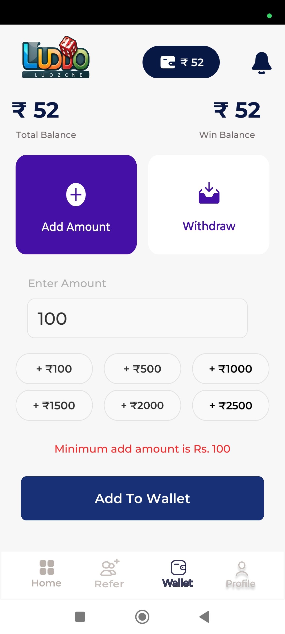Pick the + ₹500 quick amount
Screen dimensions: 285x634
coord(142,369)
